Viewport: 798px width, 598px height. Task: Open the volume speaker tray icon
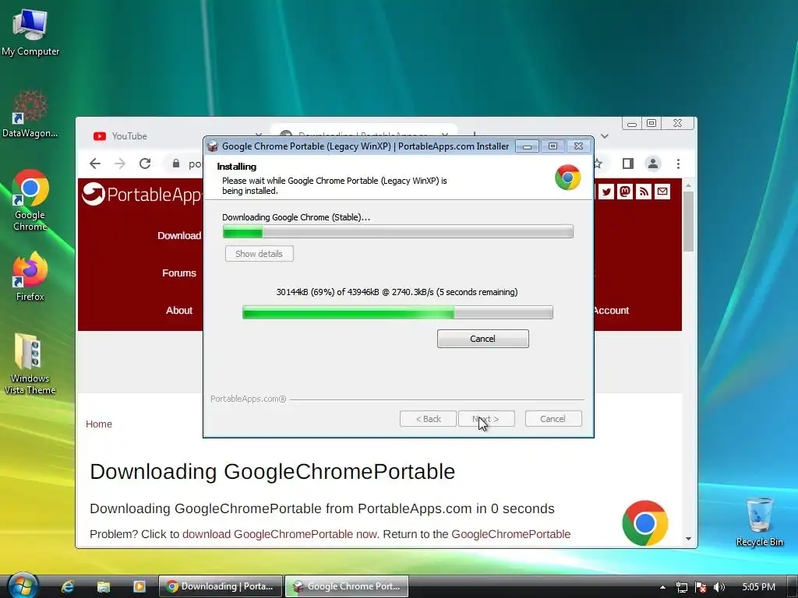(719, 587)
